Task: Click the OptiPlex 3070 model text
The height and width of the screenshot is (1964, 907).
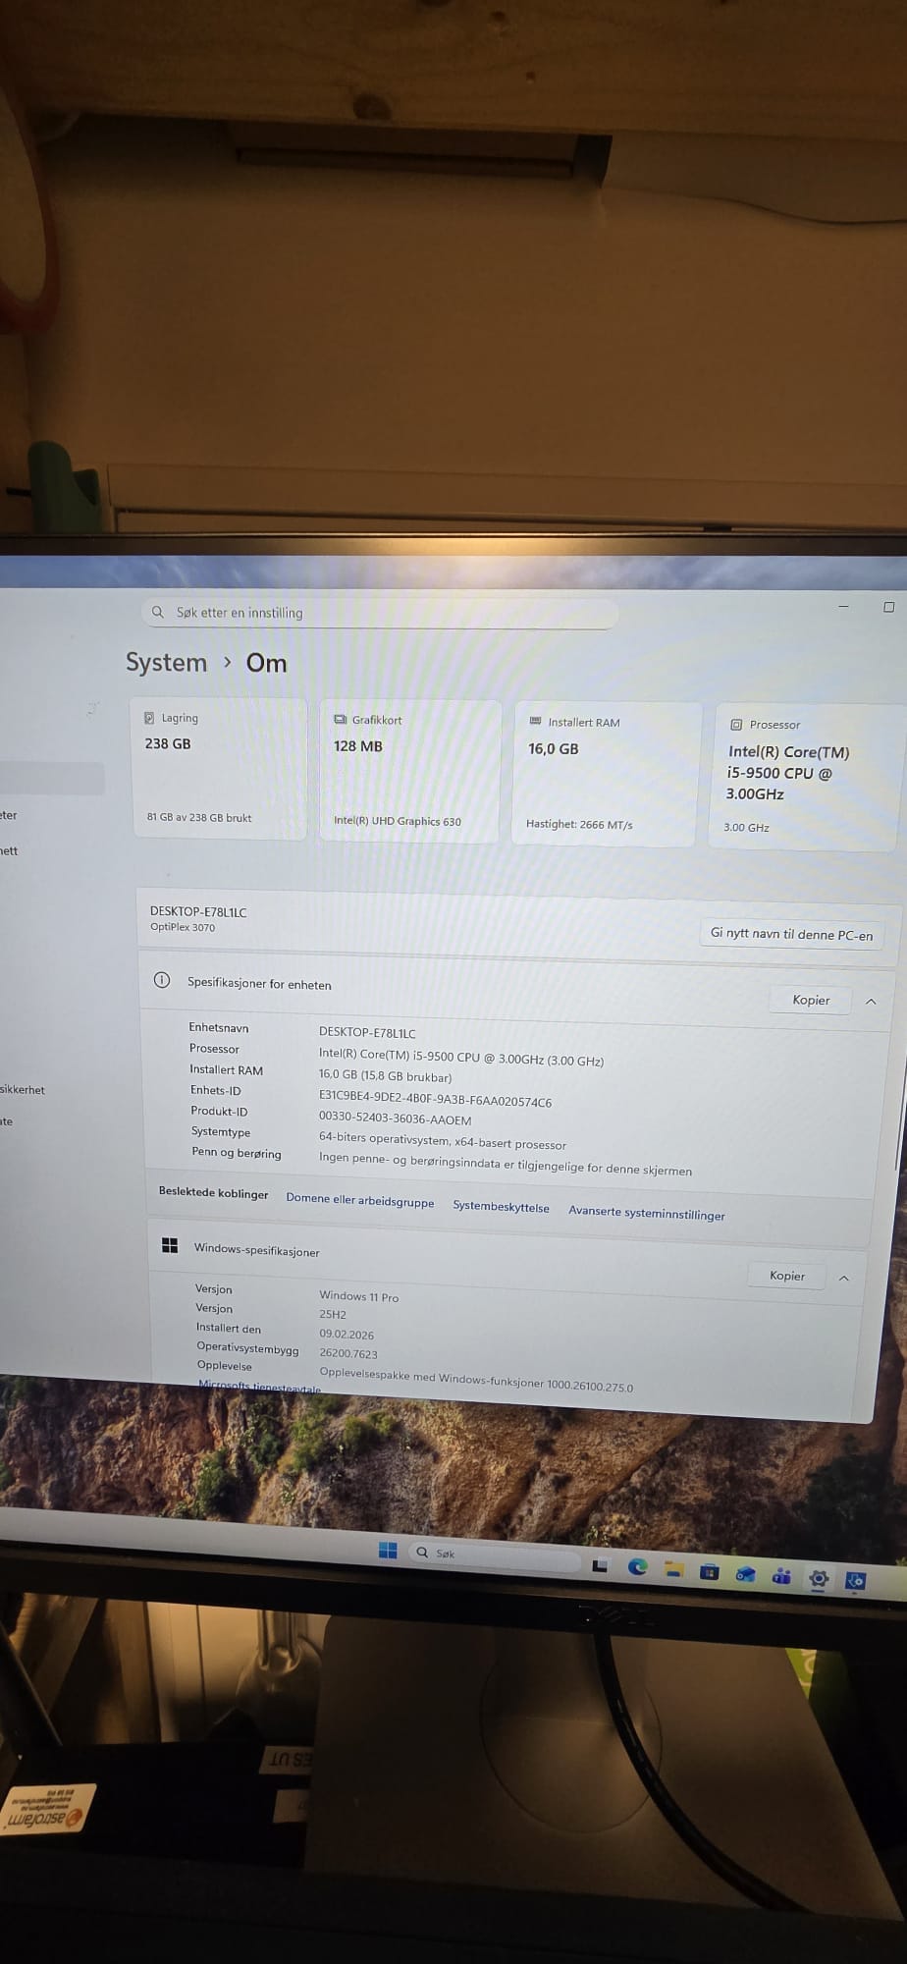Action: click(x=183, y=927)
